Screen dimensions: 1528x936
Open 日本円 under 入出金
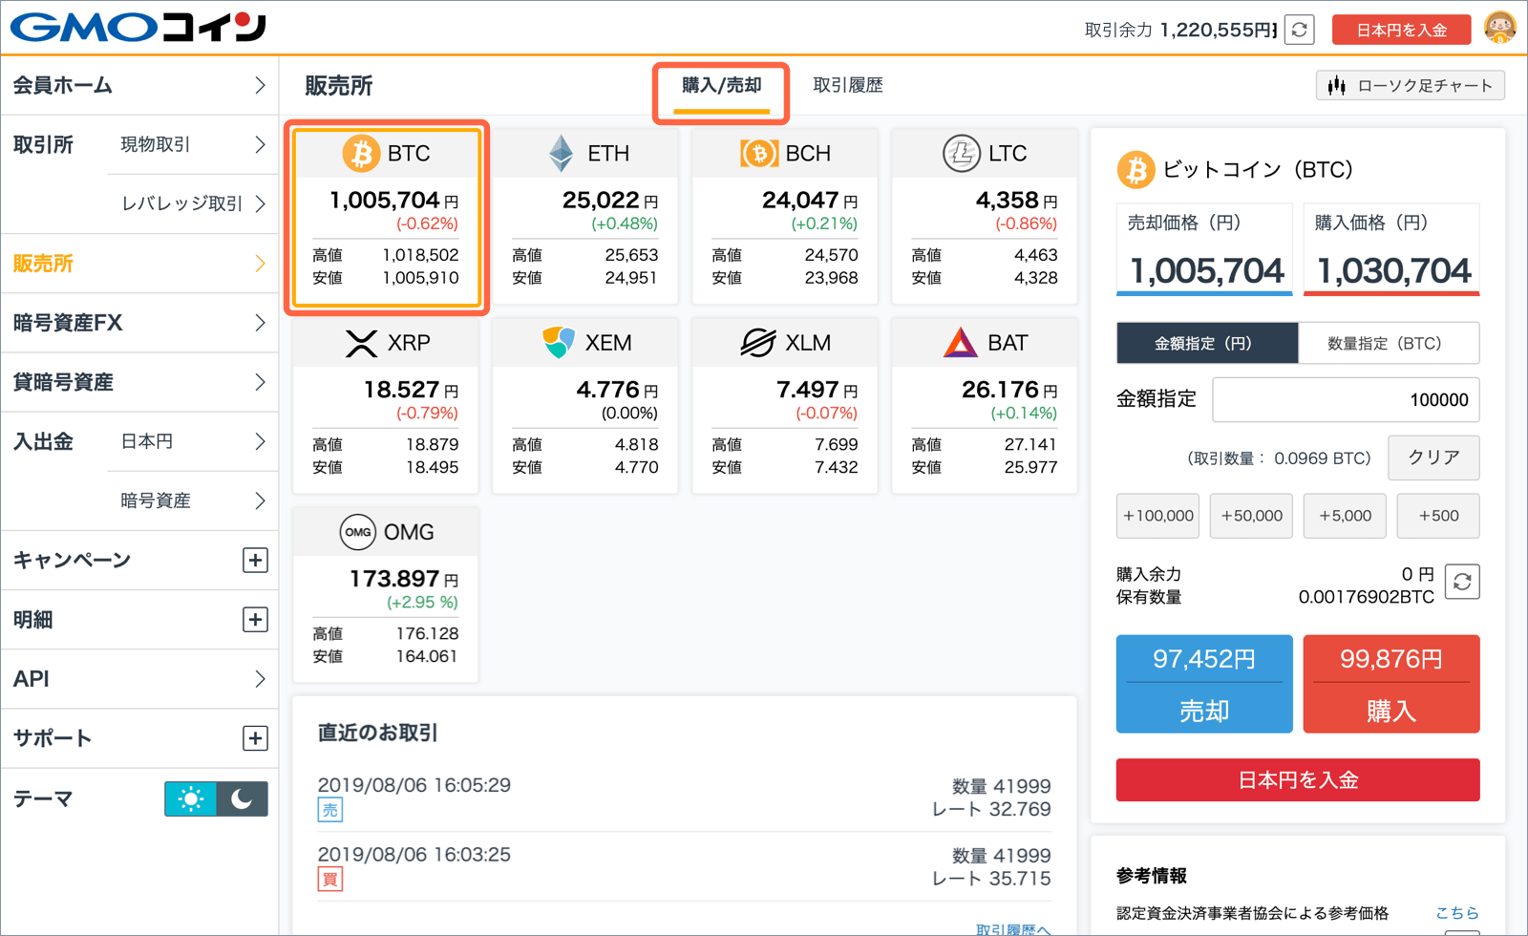point(193,441)
